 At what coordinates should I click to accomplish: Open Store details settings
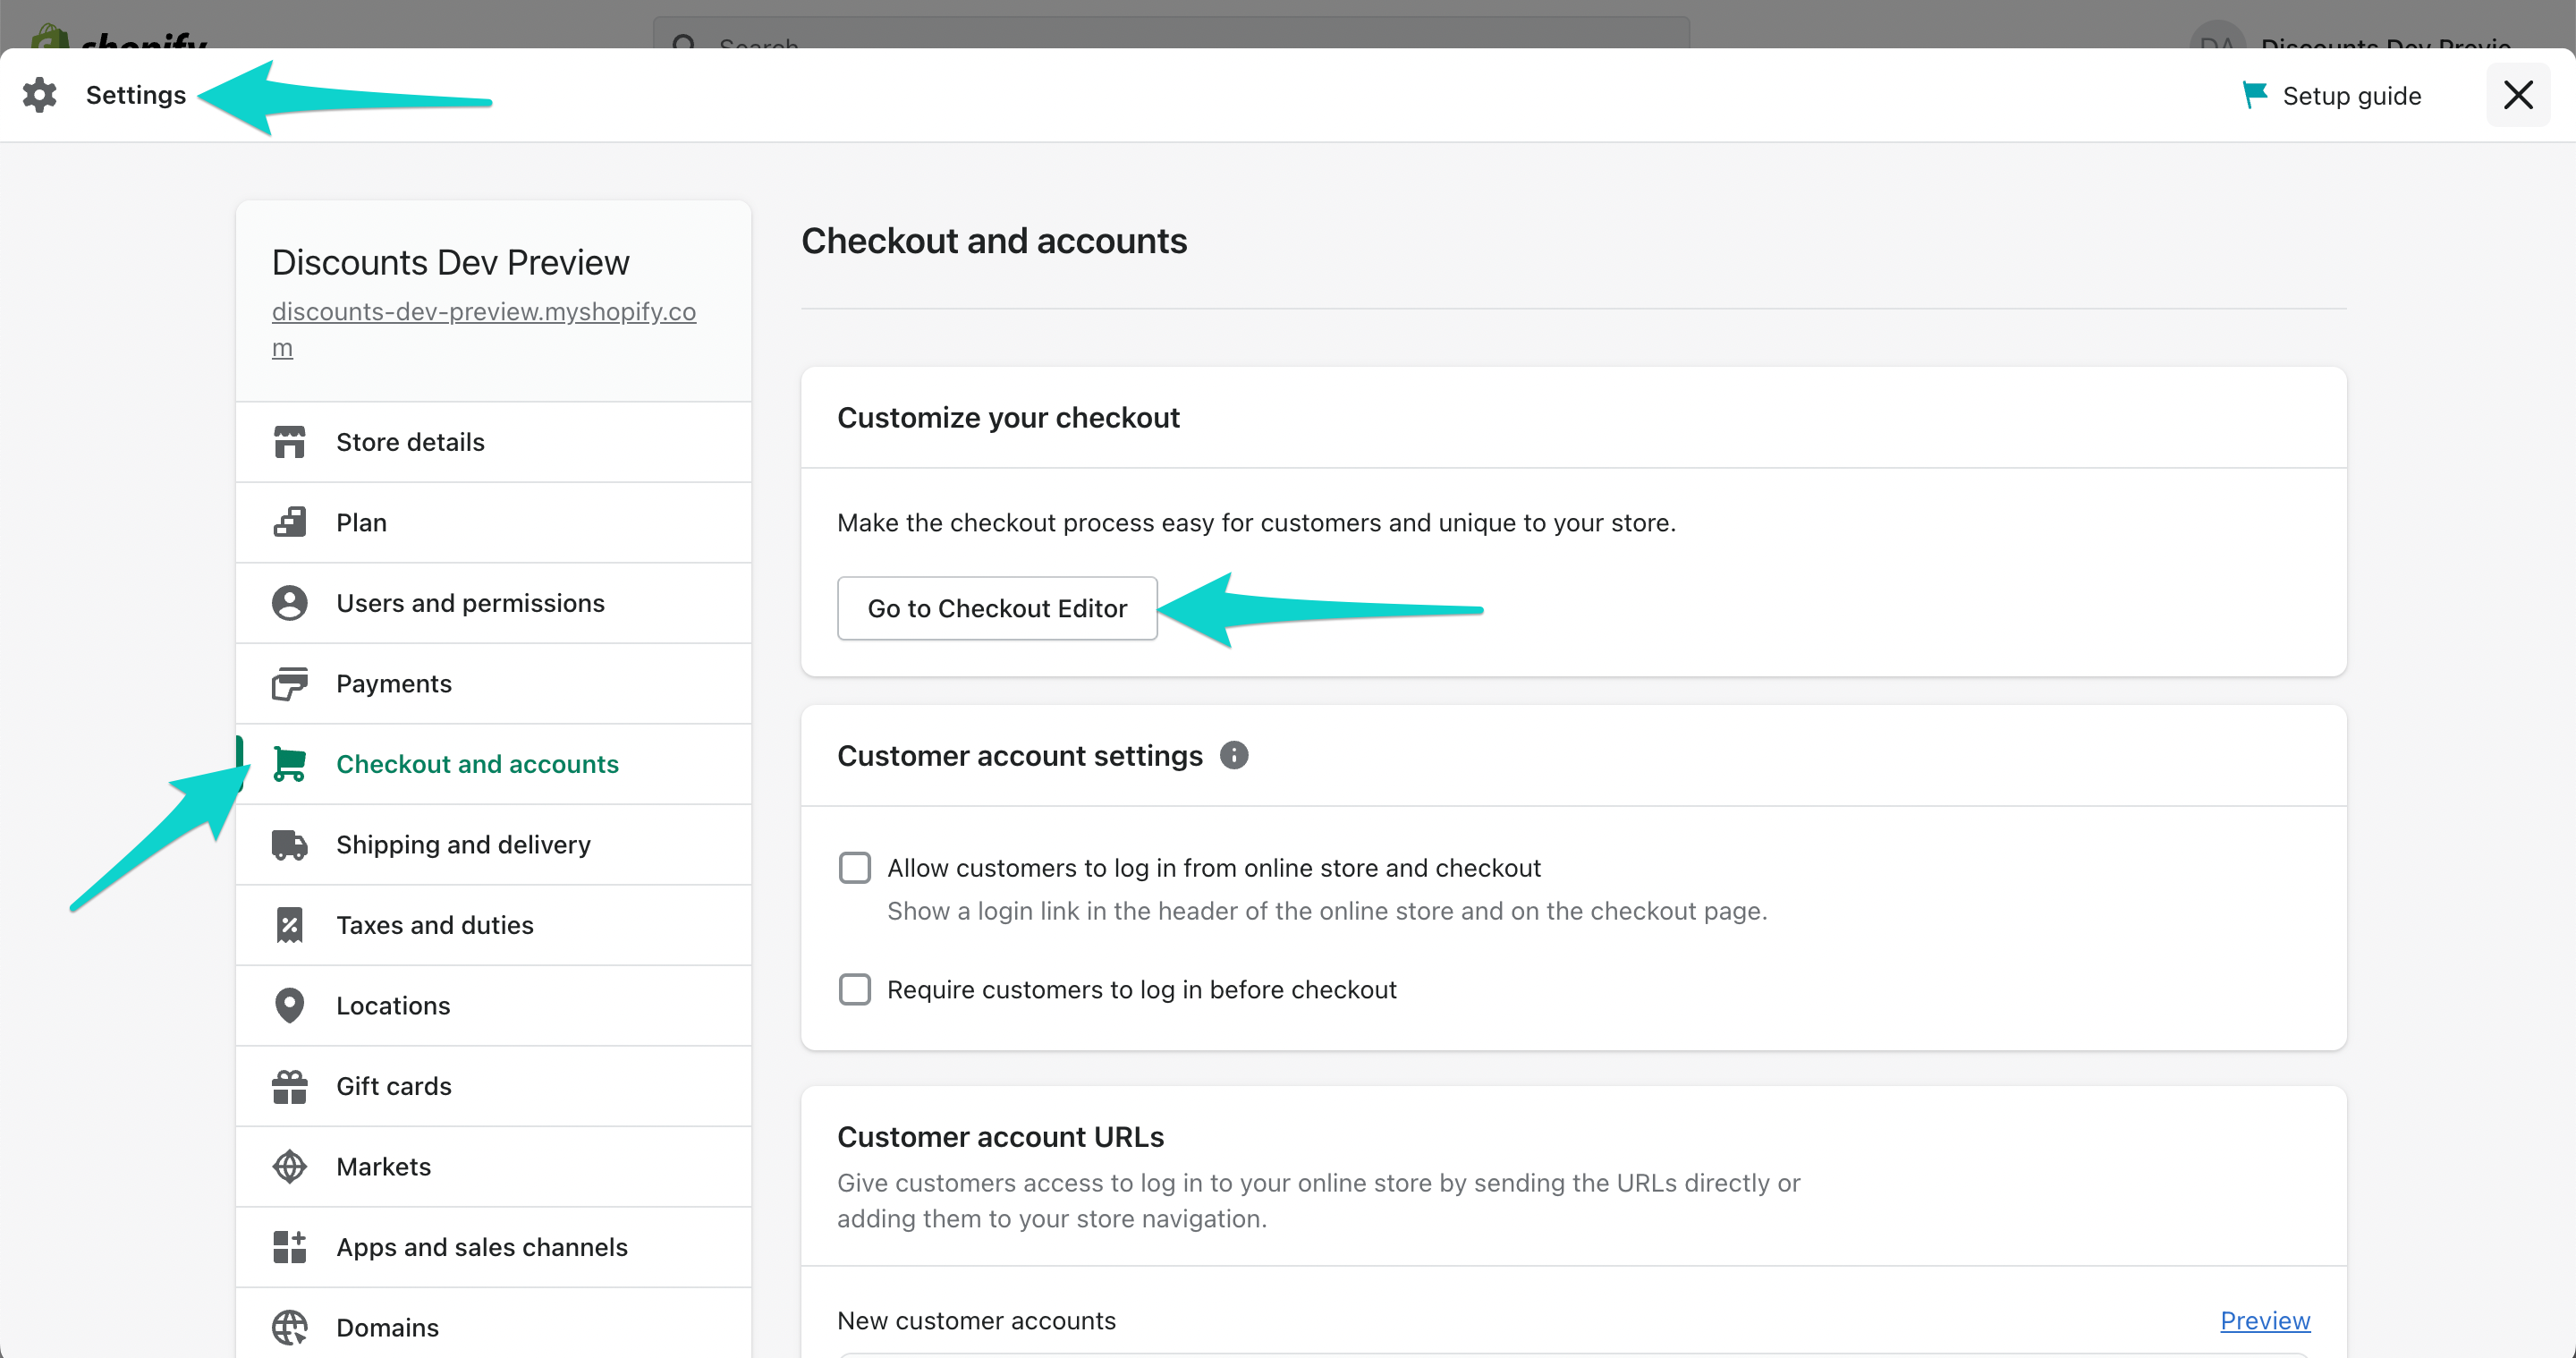point(494,442)
